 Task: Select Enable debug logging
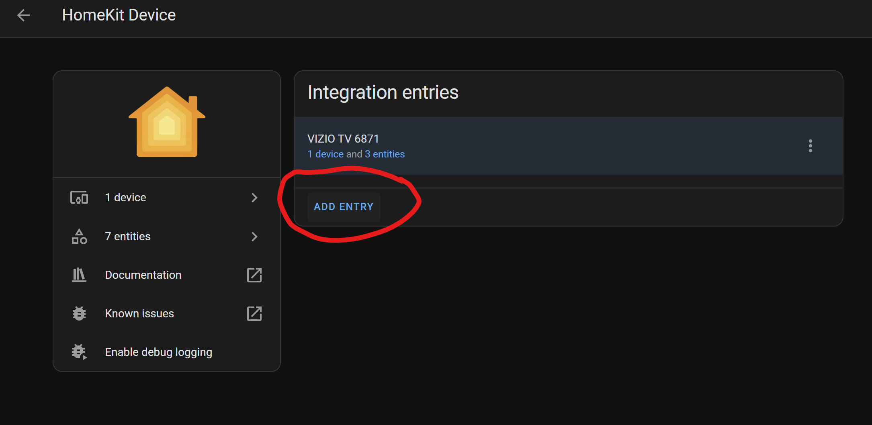coord(167,352)
